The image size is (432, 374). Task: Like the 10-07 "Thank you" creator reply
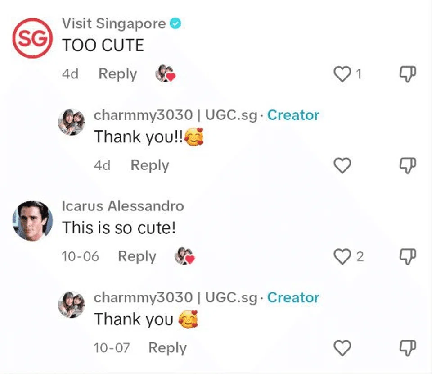342,348
